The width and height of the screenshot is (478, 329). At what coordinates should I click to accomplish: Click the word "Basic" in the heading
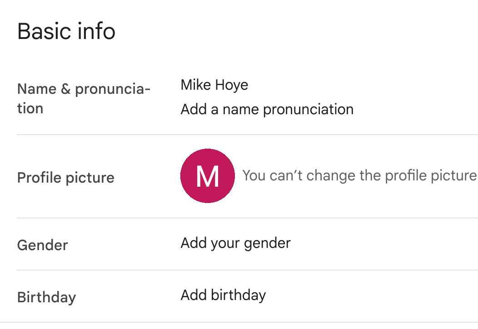pos(44,31)
